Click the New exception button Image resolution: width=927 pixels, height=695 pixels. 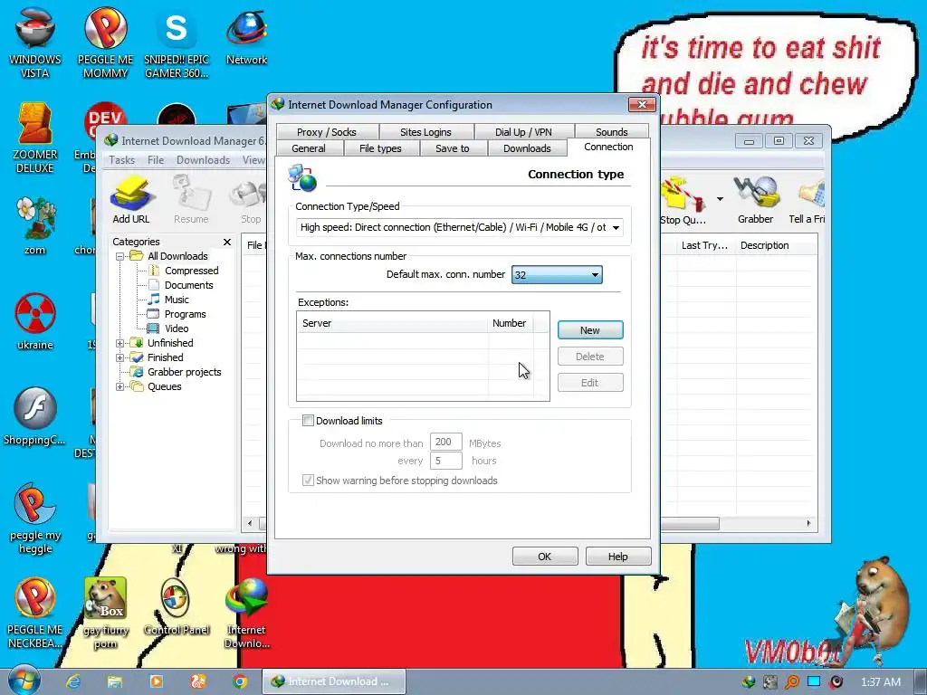(x=590, y=329)
